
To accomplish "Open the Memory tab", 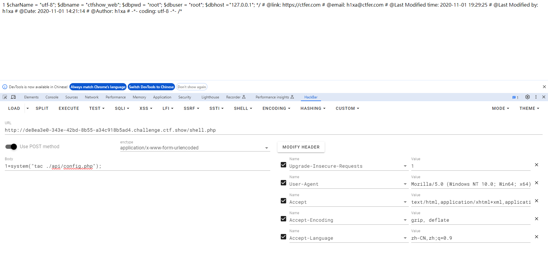I will 139,97.
